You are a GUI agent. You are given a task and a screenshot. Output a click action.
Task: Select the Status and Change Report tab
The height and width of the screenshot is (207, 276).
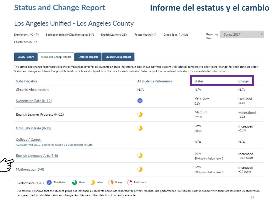(x=56, y=57)
